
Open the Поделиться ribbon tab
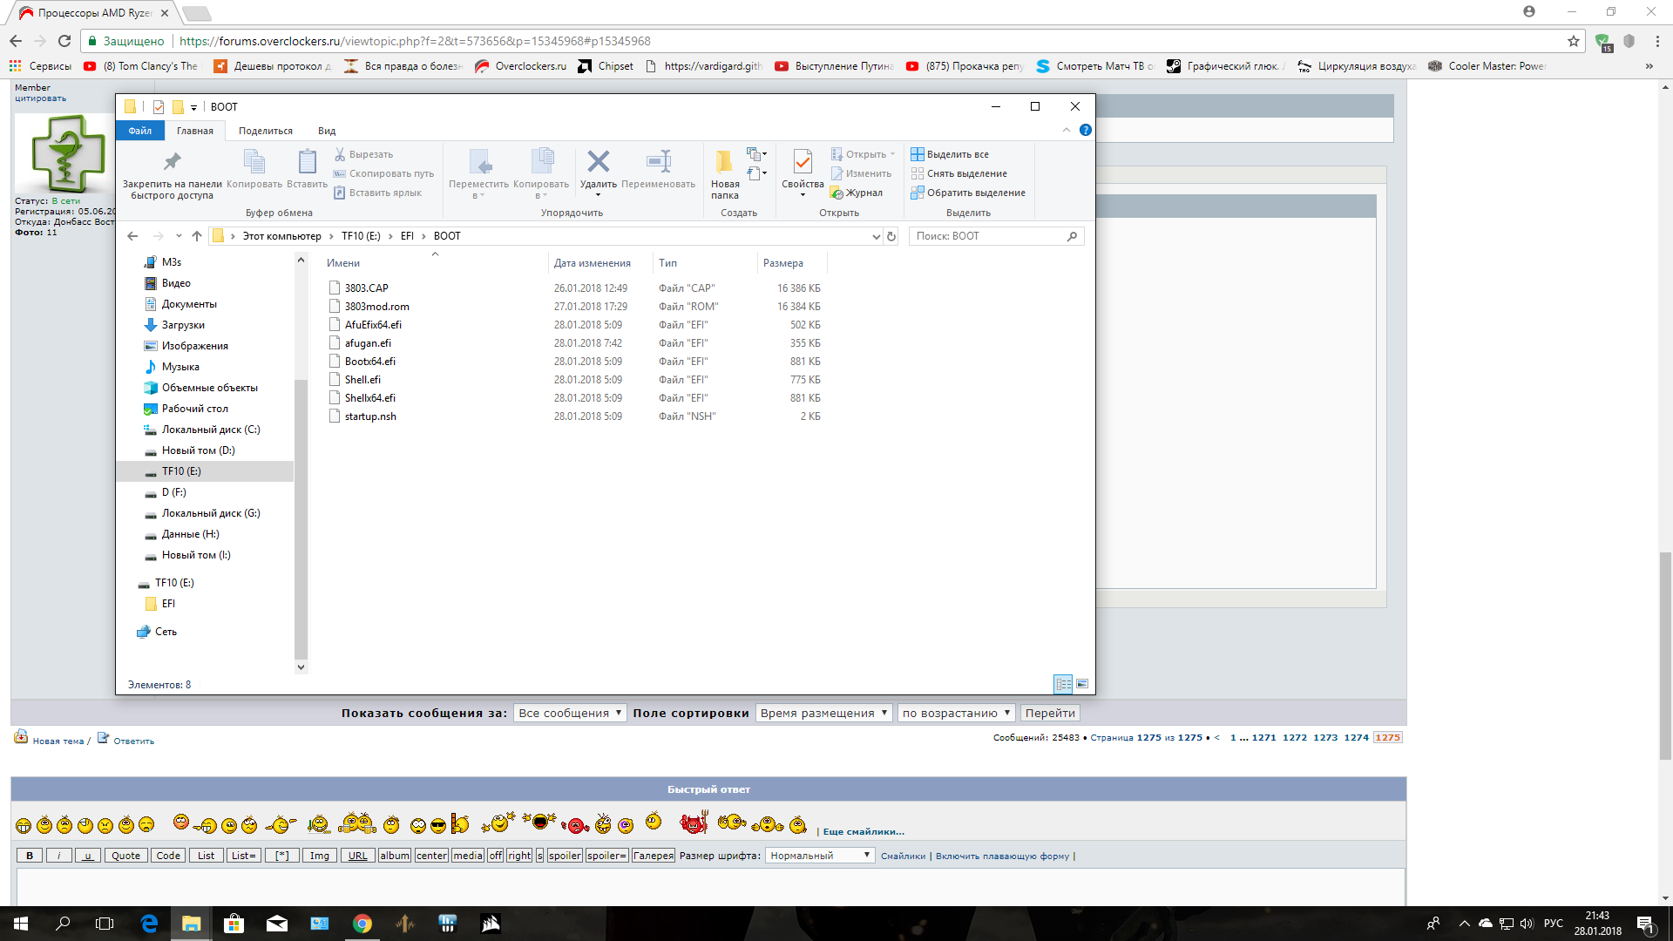click(266, 131)
